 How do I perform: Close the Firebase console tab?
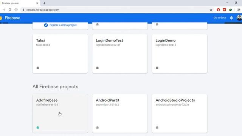(x=37, y=3)
